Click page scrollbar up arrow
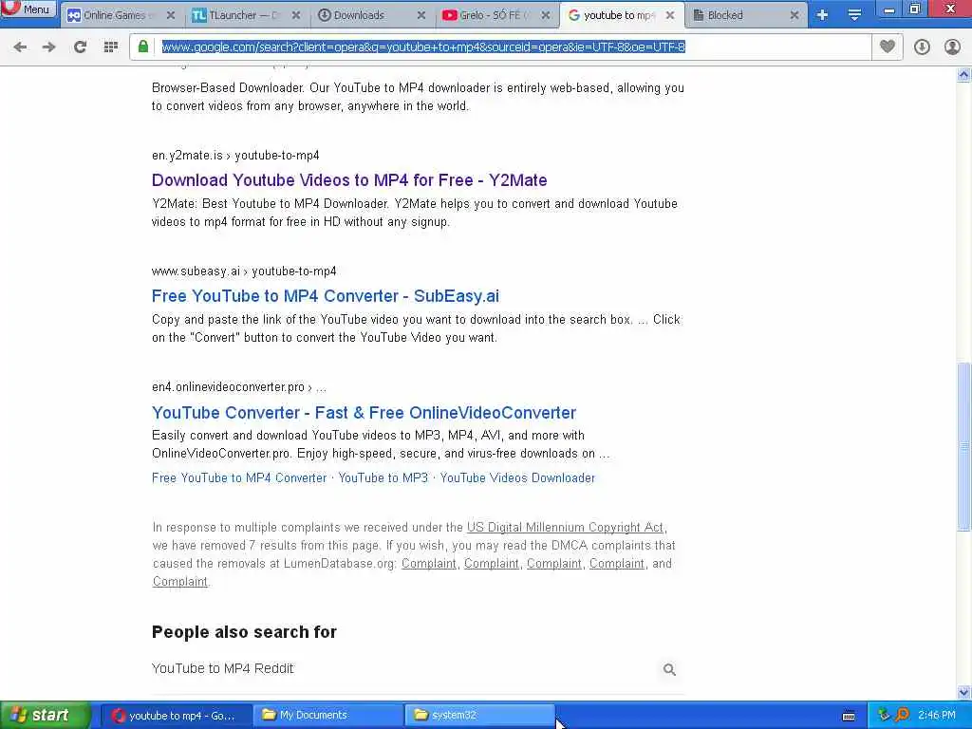The width and height of the screenshot is (972, 729). tap(964, 75)
